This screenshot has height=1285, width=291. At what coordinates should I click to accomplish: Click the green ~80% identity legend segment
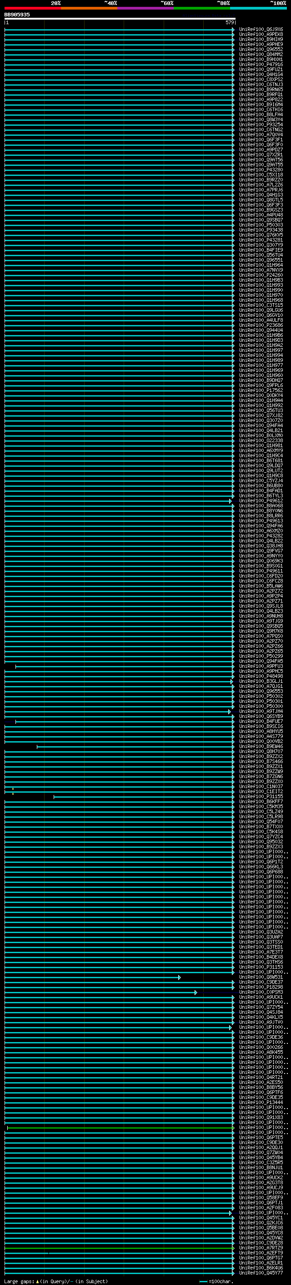click(x=202, y=8)
